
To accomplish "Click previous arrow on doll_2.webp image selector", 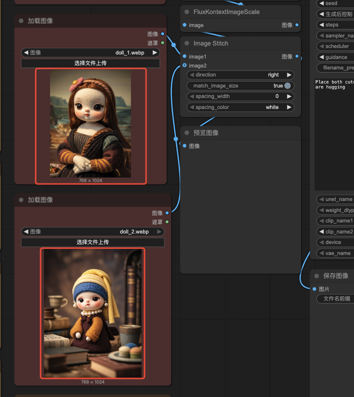I will pyautogui.click(x=26, y=231).
